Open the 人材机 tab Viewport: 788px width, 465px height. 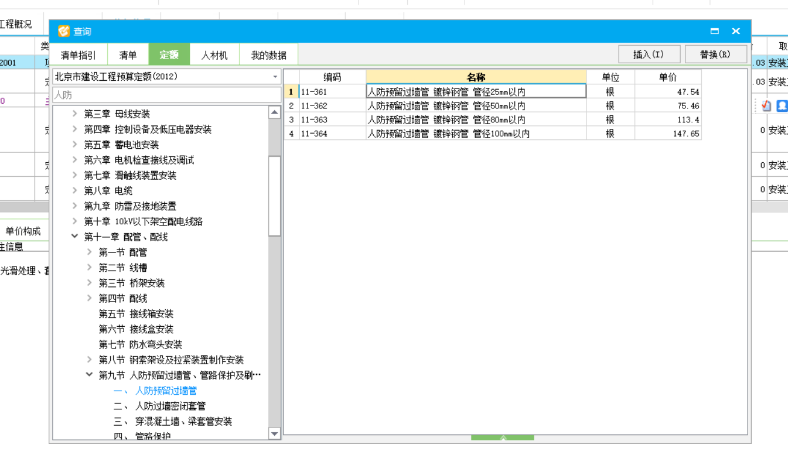click(x=214, y=55)
